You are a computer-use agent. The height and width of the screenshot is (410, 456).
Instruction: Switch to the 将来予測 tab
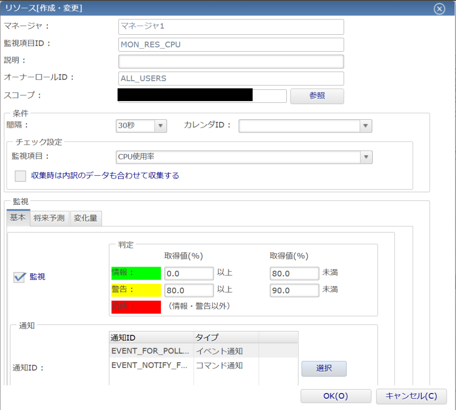point(49,218)
